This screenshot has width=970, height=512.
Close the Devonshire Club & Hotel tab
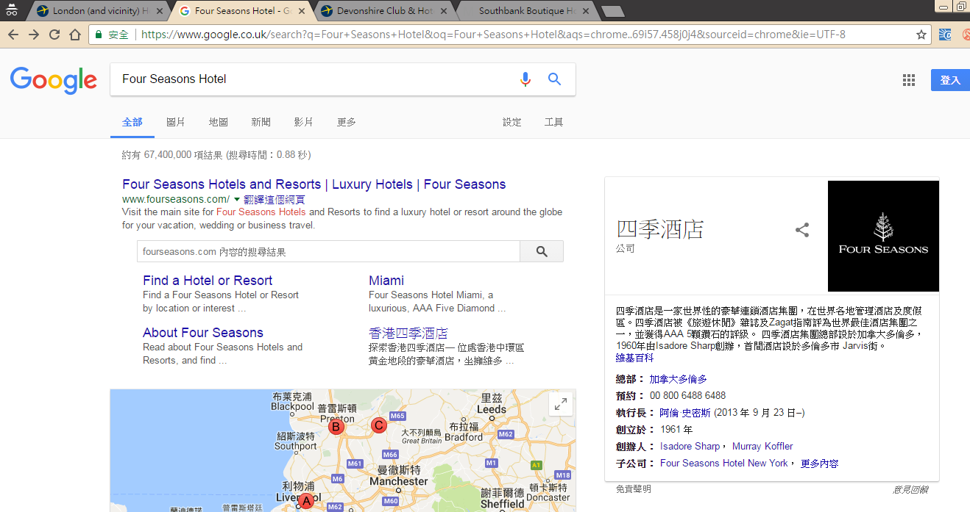444,11
